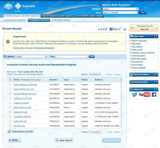Image resolution: width=160 pixels, height=148 pixels.
Task: Open Information Brokers menu
Action: 61,20
